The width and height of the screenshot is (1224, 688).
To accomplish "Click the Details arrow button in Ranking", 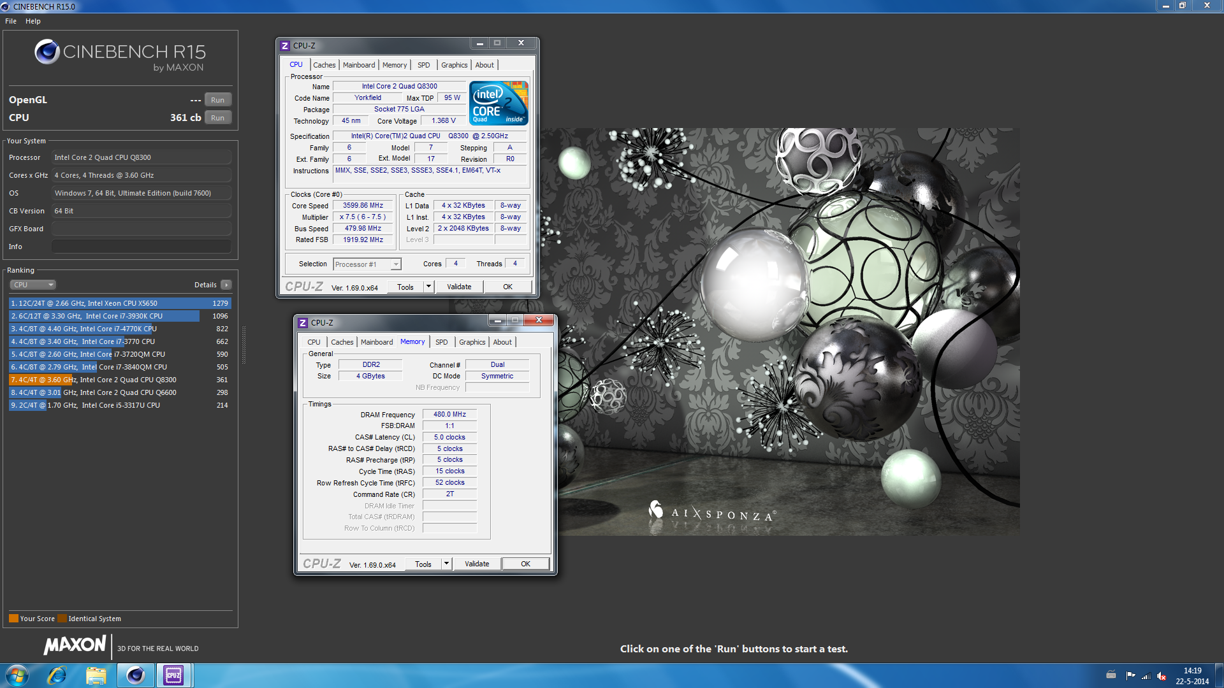I will pos(226,285).
